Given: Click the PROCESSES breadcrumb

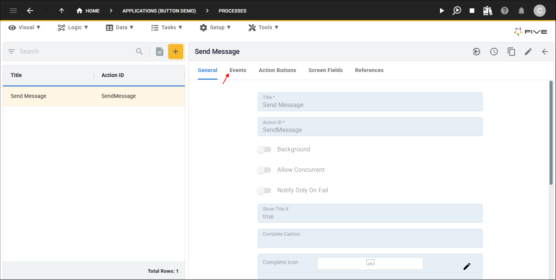Looking at the screenshot, I should (232, 11).
